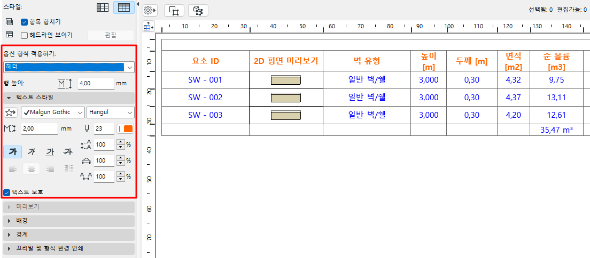Expand the 미리보기 section

tap(69, 207)
